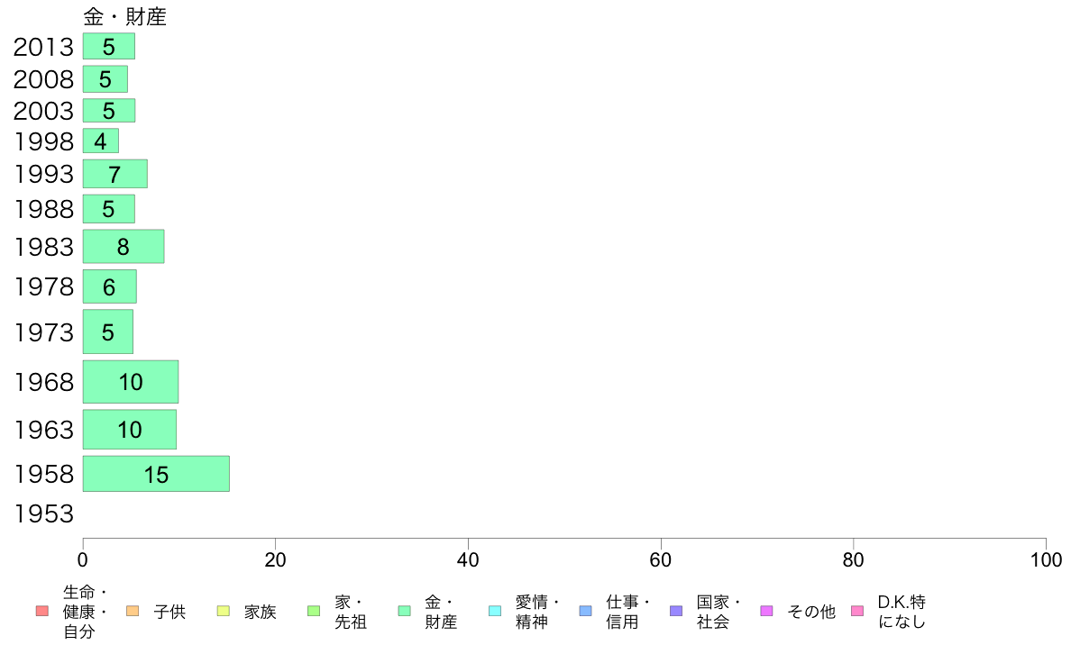Screen dimensions: 1071x663
Task: Select the 1963 bar labeled 10
Action: pos(130,430)
